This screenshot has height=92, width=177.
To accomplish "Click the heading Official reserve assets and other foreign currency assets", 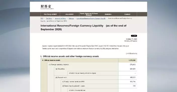I will [70, 56].
